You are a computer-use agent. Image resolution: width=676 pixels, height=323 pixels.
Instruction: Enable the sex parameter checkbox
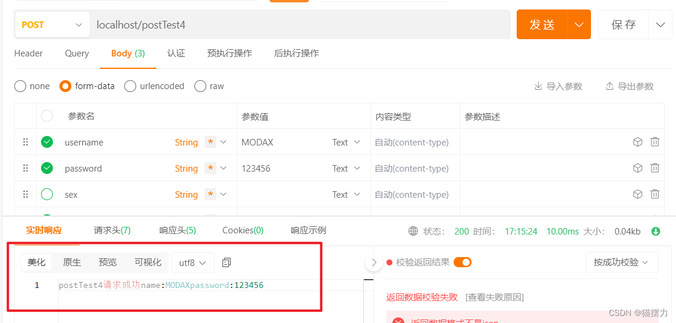[47, 195]
